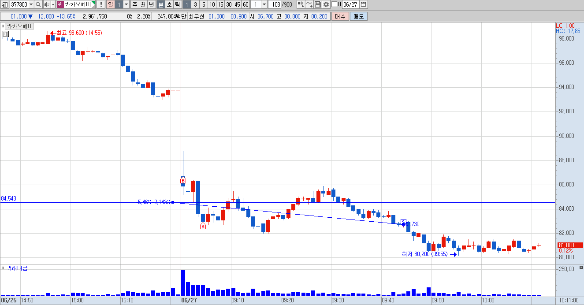Screen dimensions: 584x305
Task: Toggle the checkbox next to D
Action: click(334, 4)
